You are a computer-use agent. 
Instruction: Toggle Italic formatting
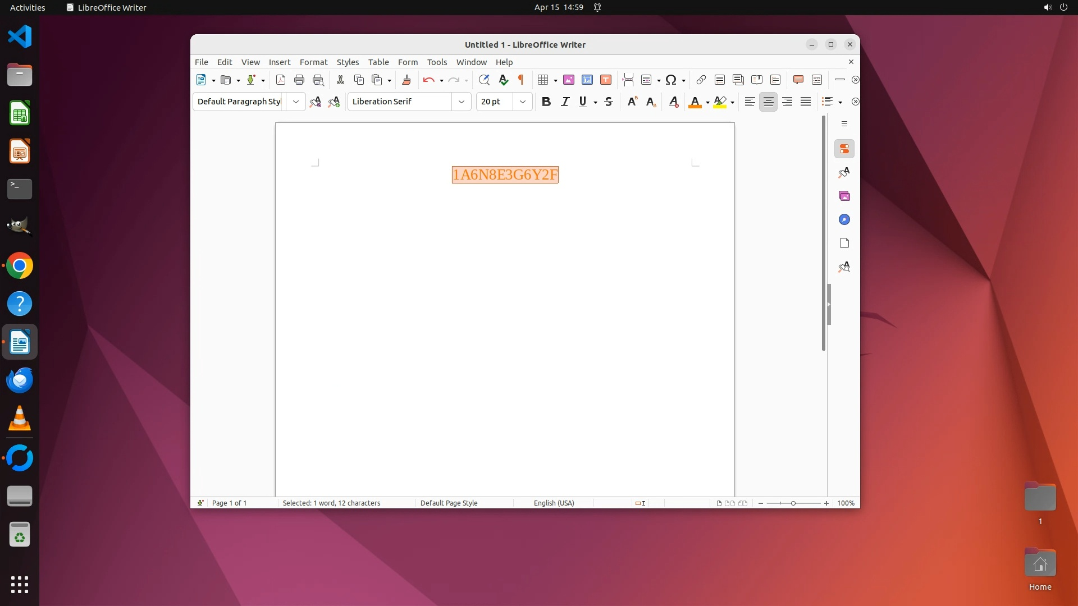[565, 102]
